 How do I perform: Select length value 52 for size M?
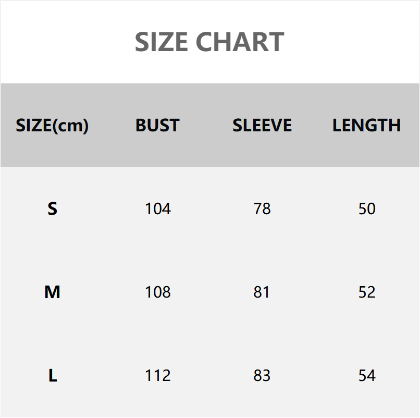[367, 292]
